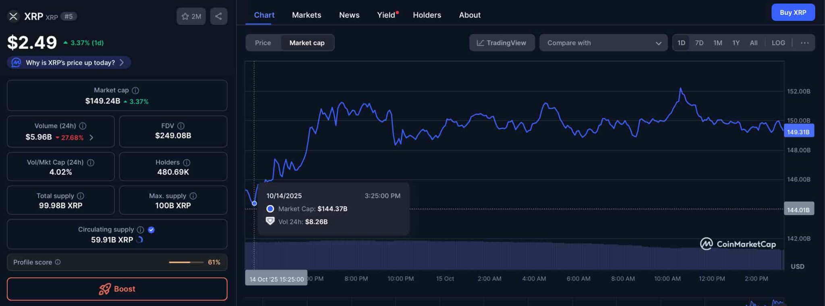Viewport: 825px width, 306px height.
Task: Click the Market cap info icon
Action: (135, 91)
